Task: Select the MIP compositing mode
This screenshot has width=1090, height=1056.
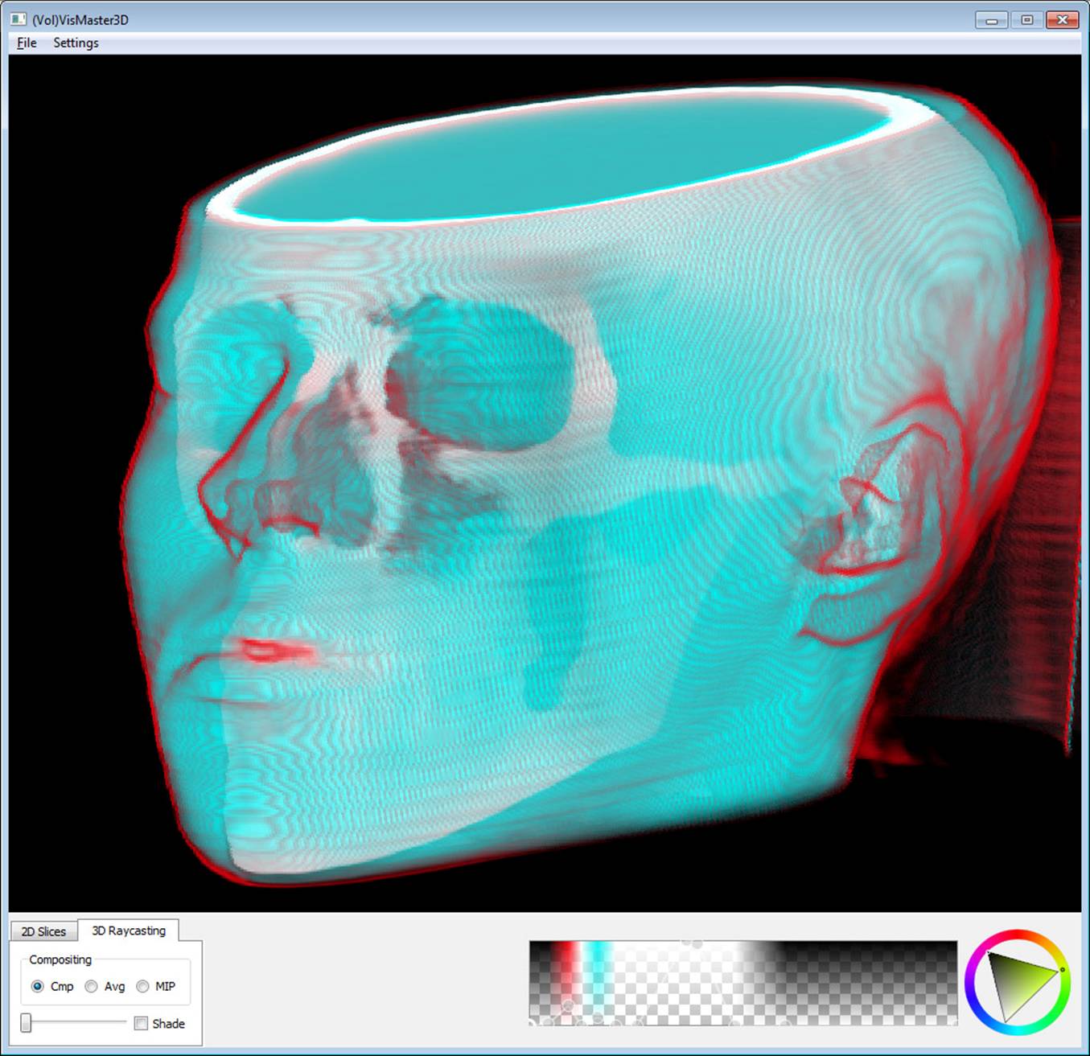Action: click(142, 987)
